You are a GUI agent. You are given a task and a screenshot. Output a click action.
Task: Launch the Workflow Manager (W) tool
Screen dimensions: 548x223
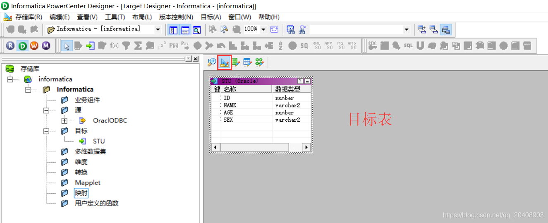[34, 46]
